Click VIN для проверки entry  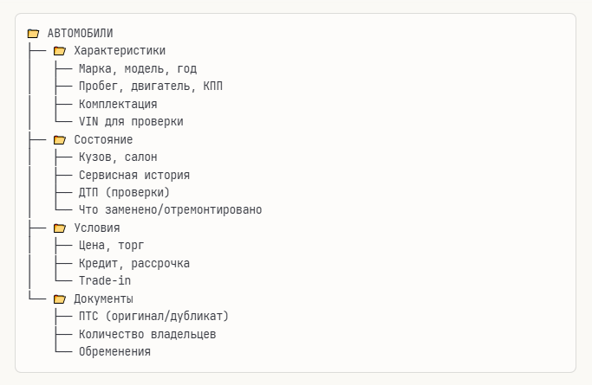click(130, 122)
